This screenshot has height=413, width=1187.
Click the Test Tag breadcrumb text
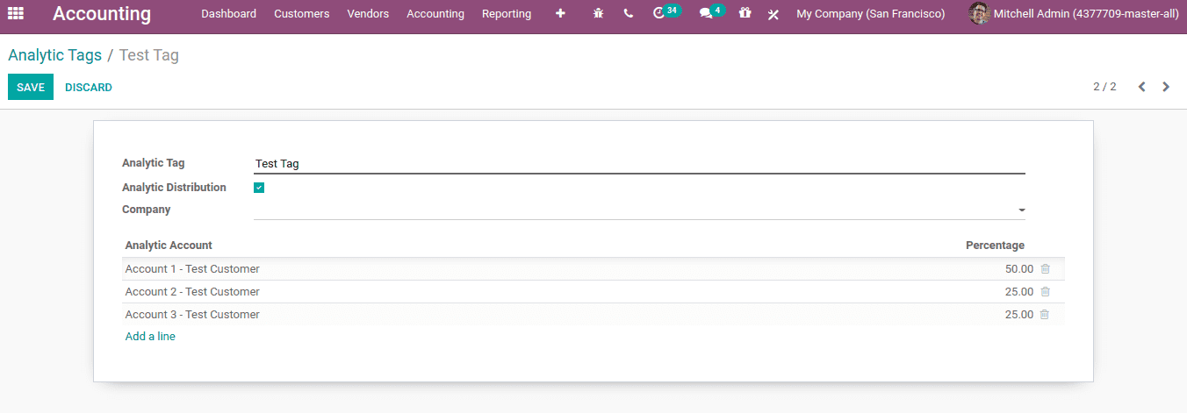(149, 55)
